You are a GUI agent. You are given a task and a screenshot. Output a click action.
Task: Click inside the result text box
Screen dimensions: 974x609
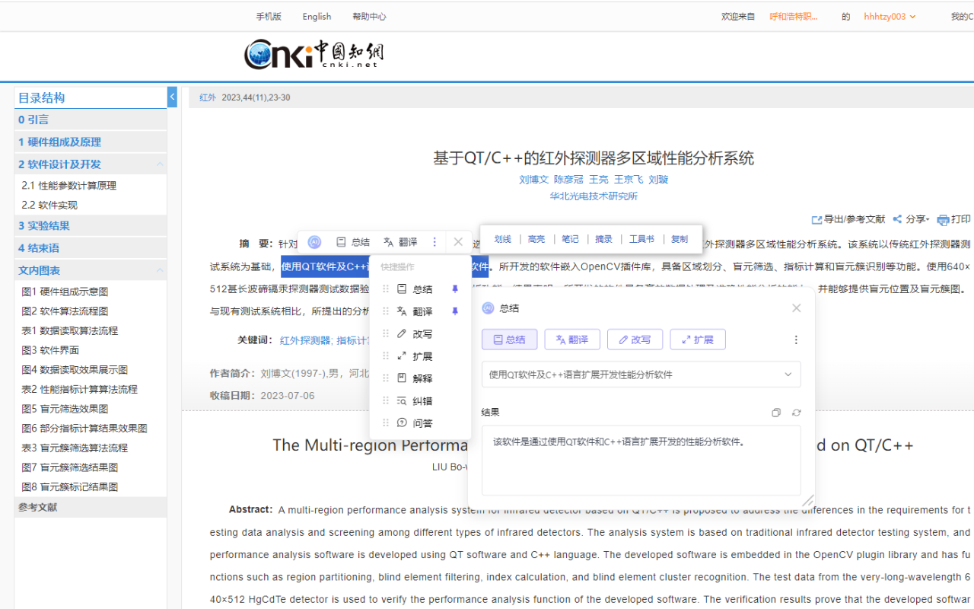(x=641, y=460)
